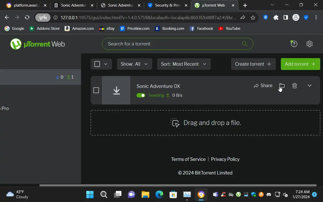Open the YouTube bookmark
This screenshot has height=202, width=323.
click(x=229, y=29)
